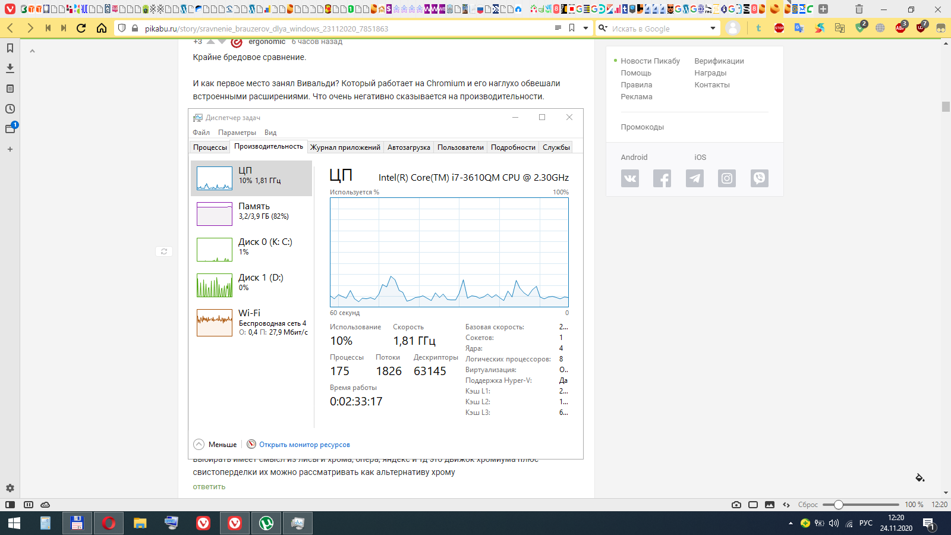Click the Rewind navigation button

[48, 28]
